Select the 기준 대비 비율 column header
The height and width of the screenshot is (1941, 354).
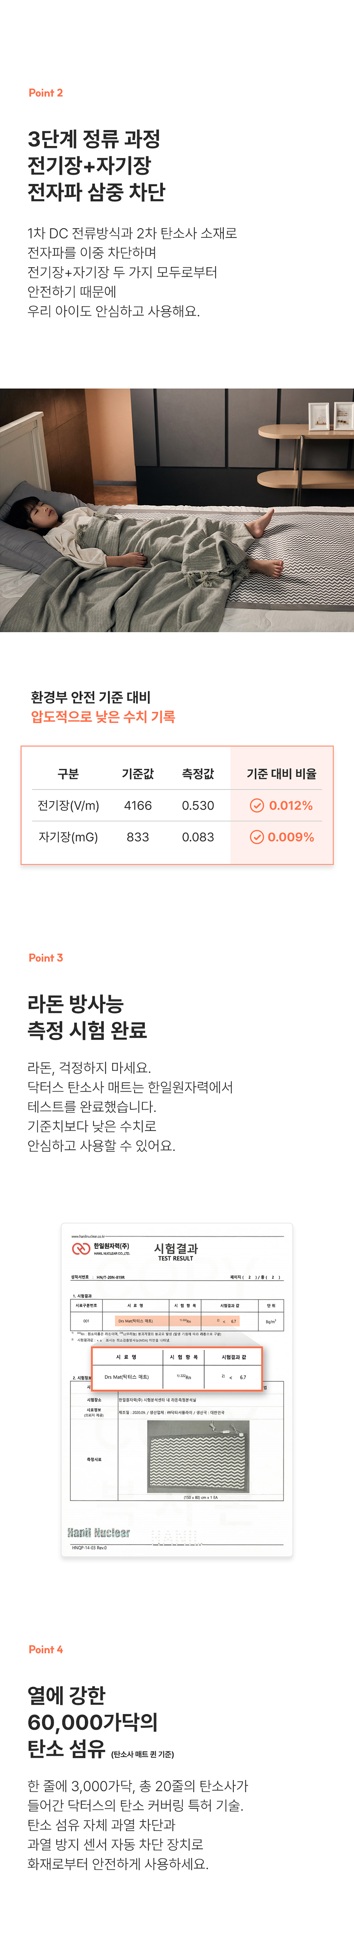point(281,774)
